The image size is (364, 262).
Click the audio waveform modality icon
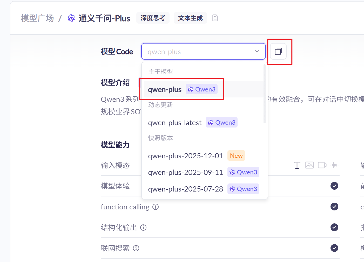coord(334,165)
